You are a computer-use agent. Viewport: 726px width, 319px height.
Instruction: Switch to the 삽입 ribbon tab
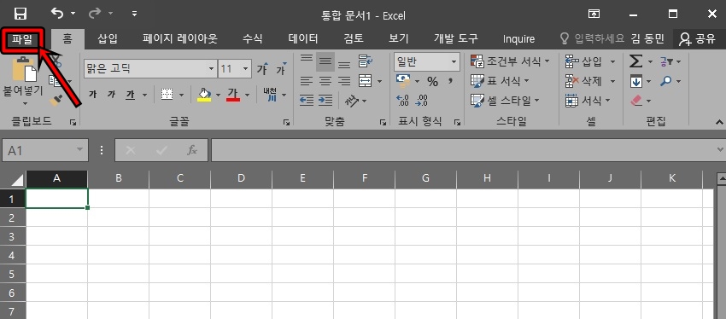click(108, 39)
